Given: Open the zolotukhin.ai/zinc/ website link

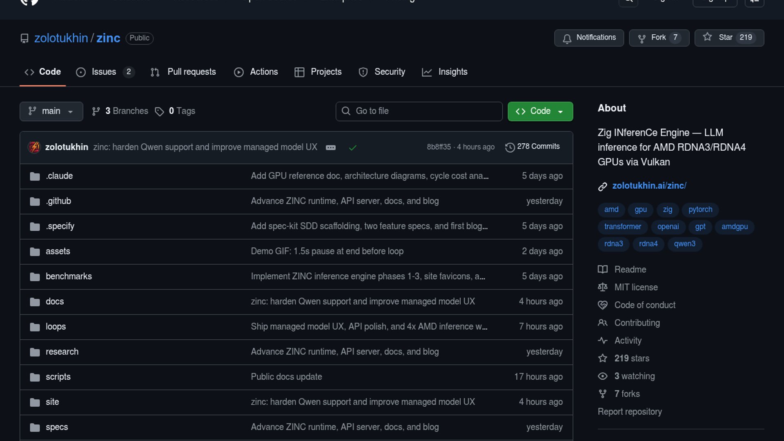Looking at the screenshot, I should click(x=649, y=186).
